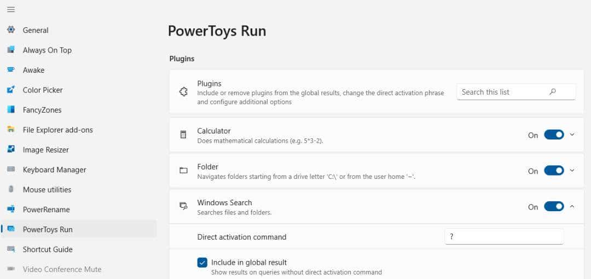Click the Image Resizer icon
The image size is (591, 279).
click(x=11, y=149)
